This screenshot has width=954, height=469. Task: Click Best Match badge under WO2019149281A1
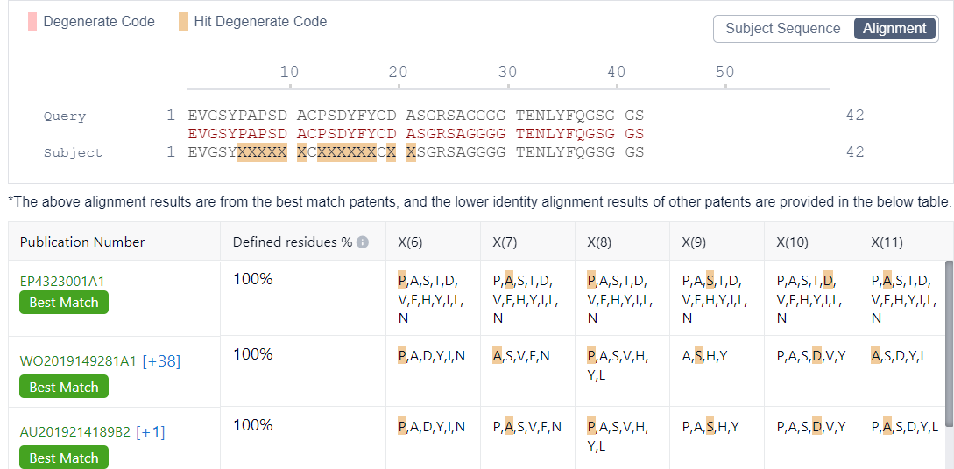64,387
